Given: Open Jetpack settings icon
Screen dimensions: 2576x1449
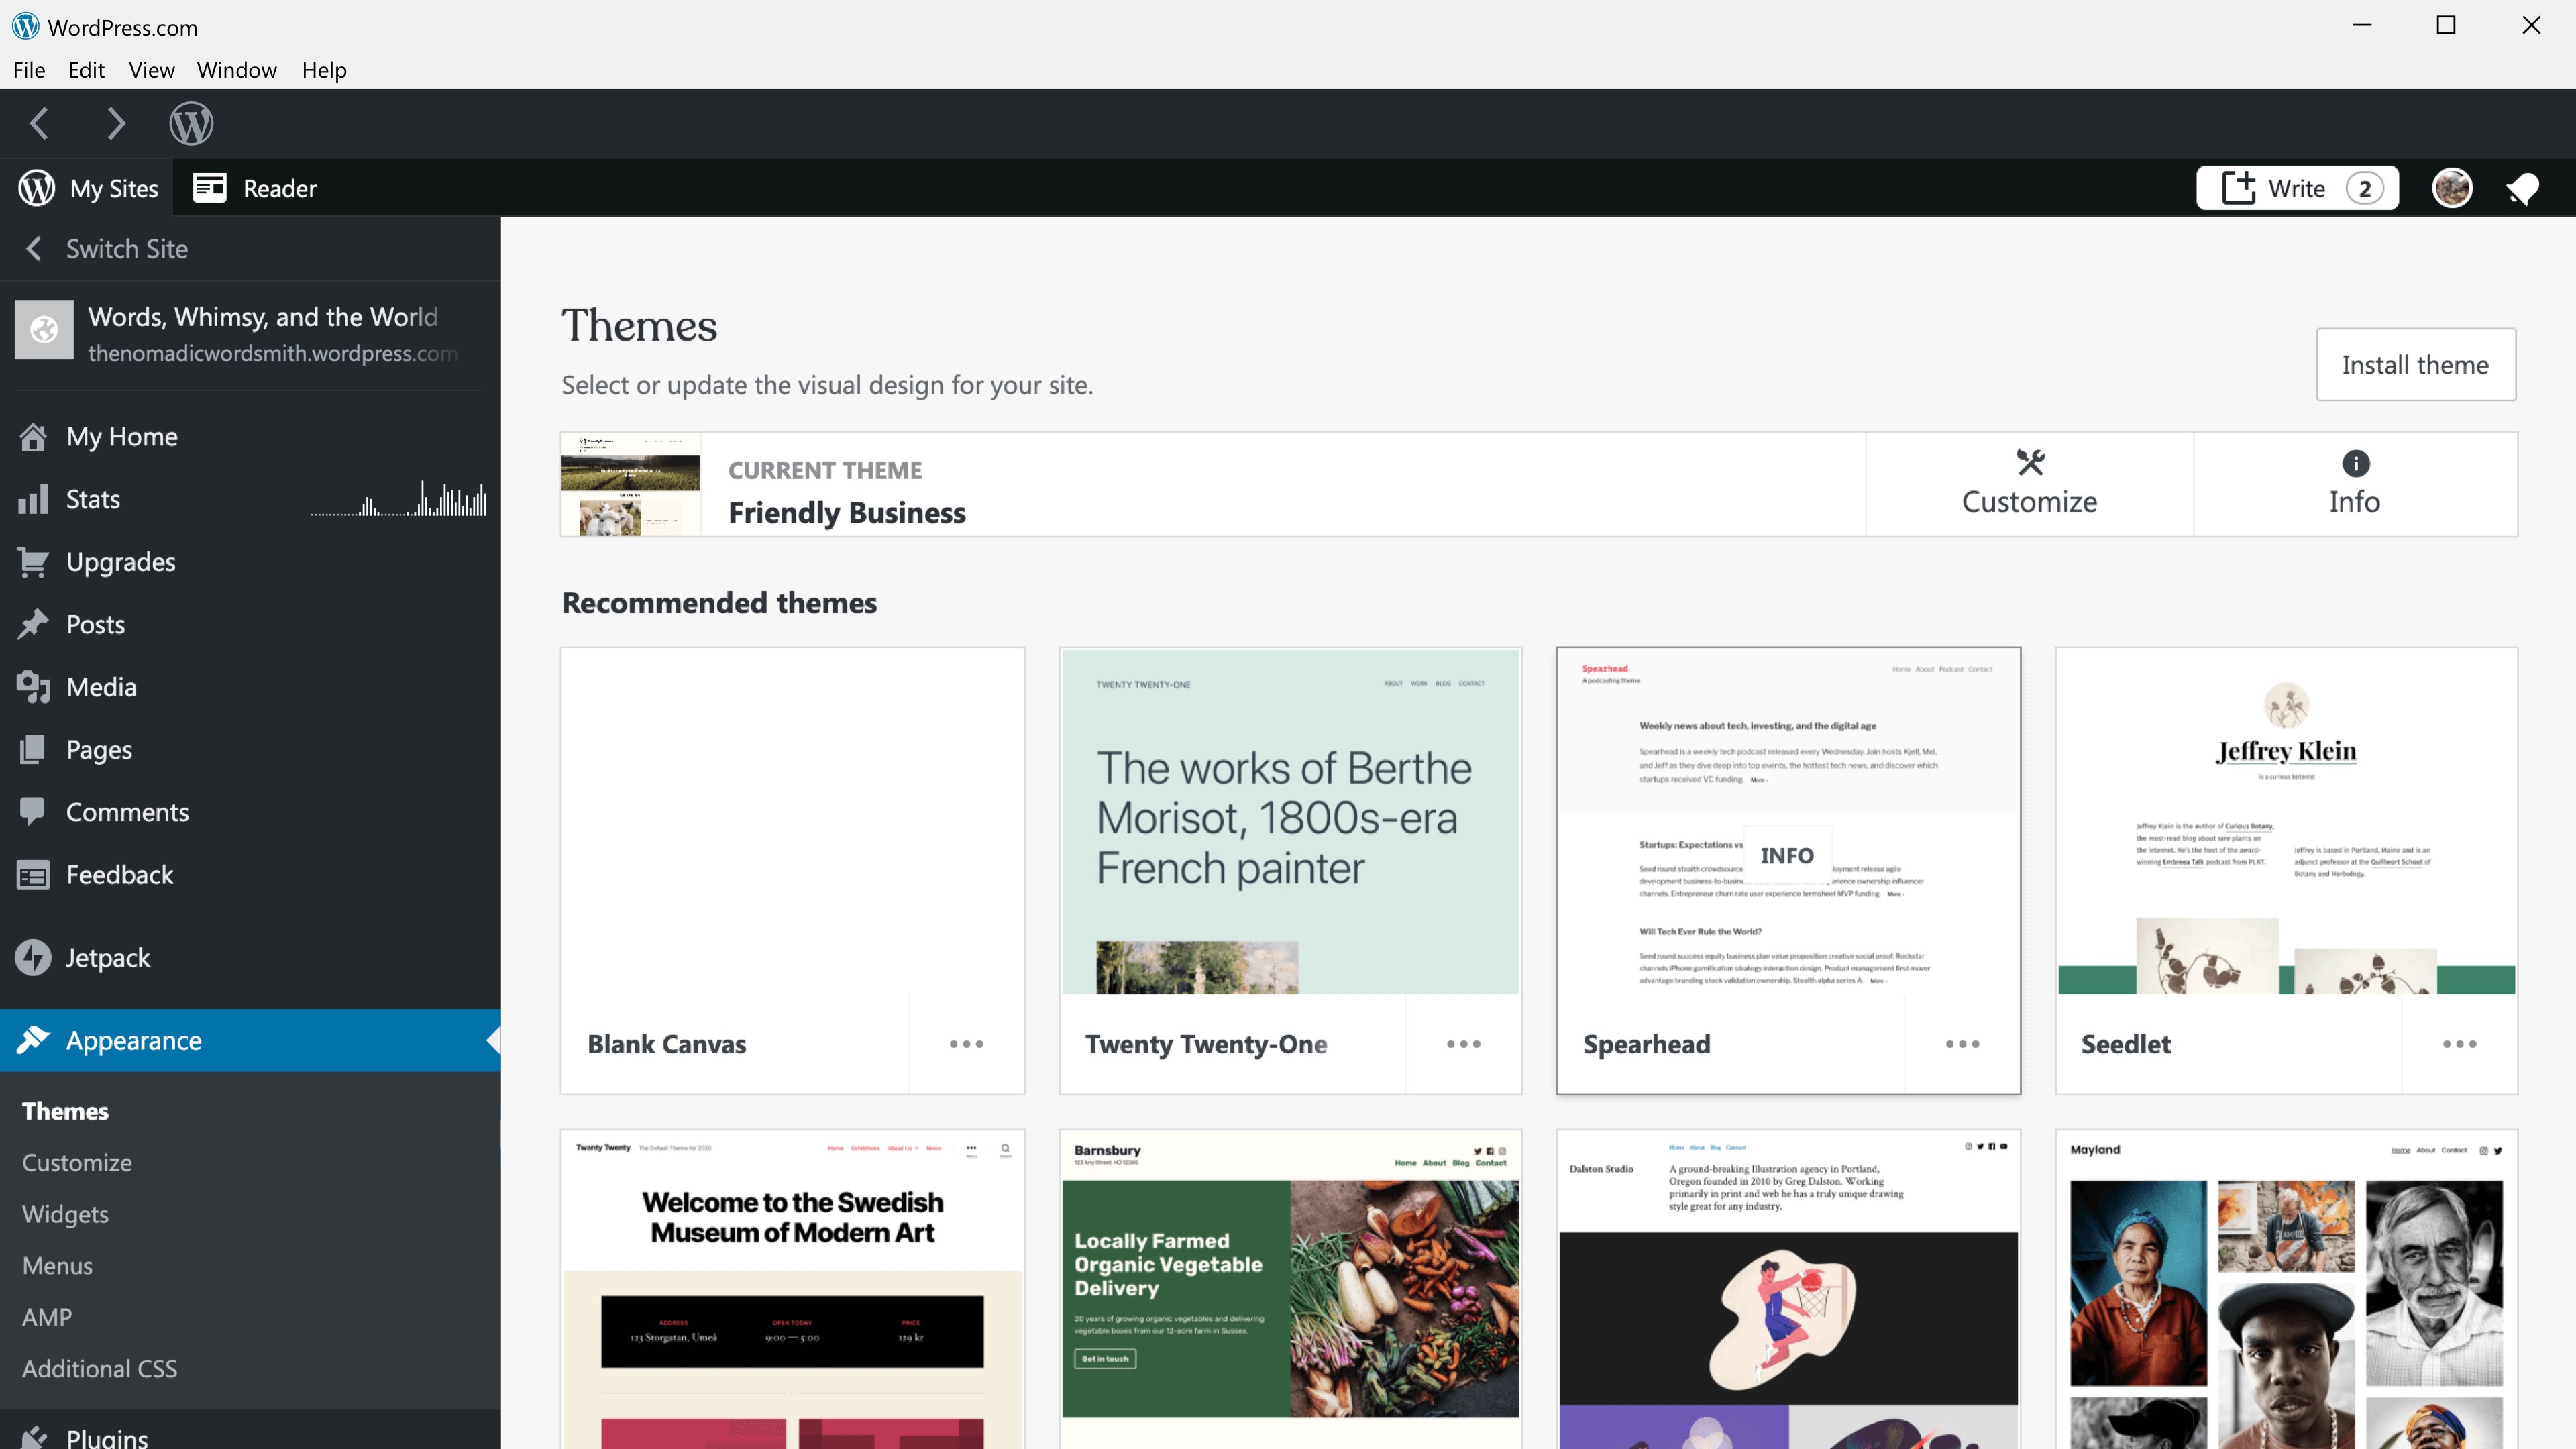Looking at the screenshot, I should tap(33, 957).
